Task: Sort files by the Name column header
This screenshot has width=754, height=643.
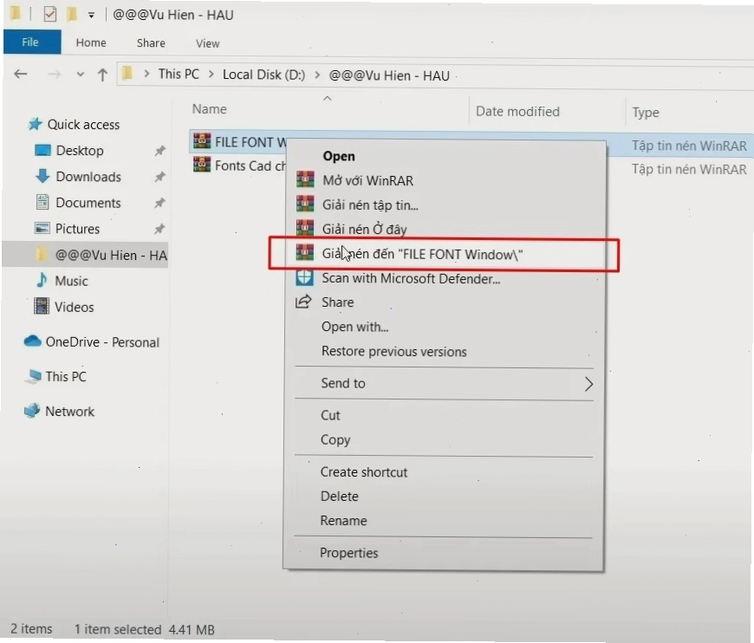Action: click(210, 109)
